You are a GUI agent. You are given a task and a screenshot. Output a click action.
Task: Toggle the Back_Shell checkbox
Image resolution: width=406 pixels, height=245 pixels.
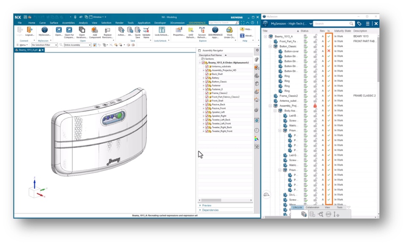(207, 74)
